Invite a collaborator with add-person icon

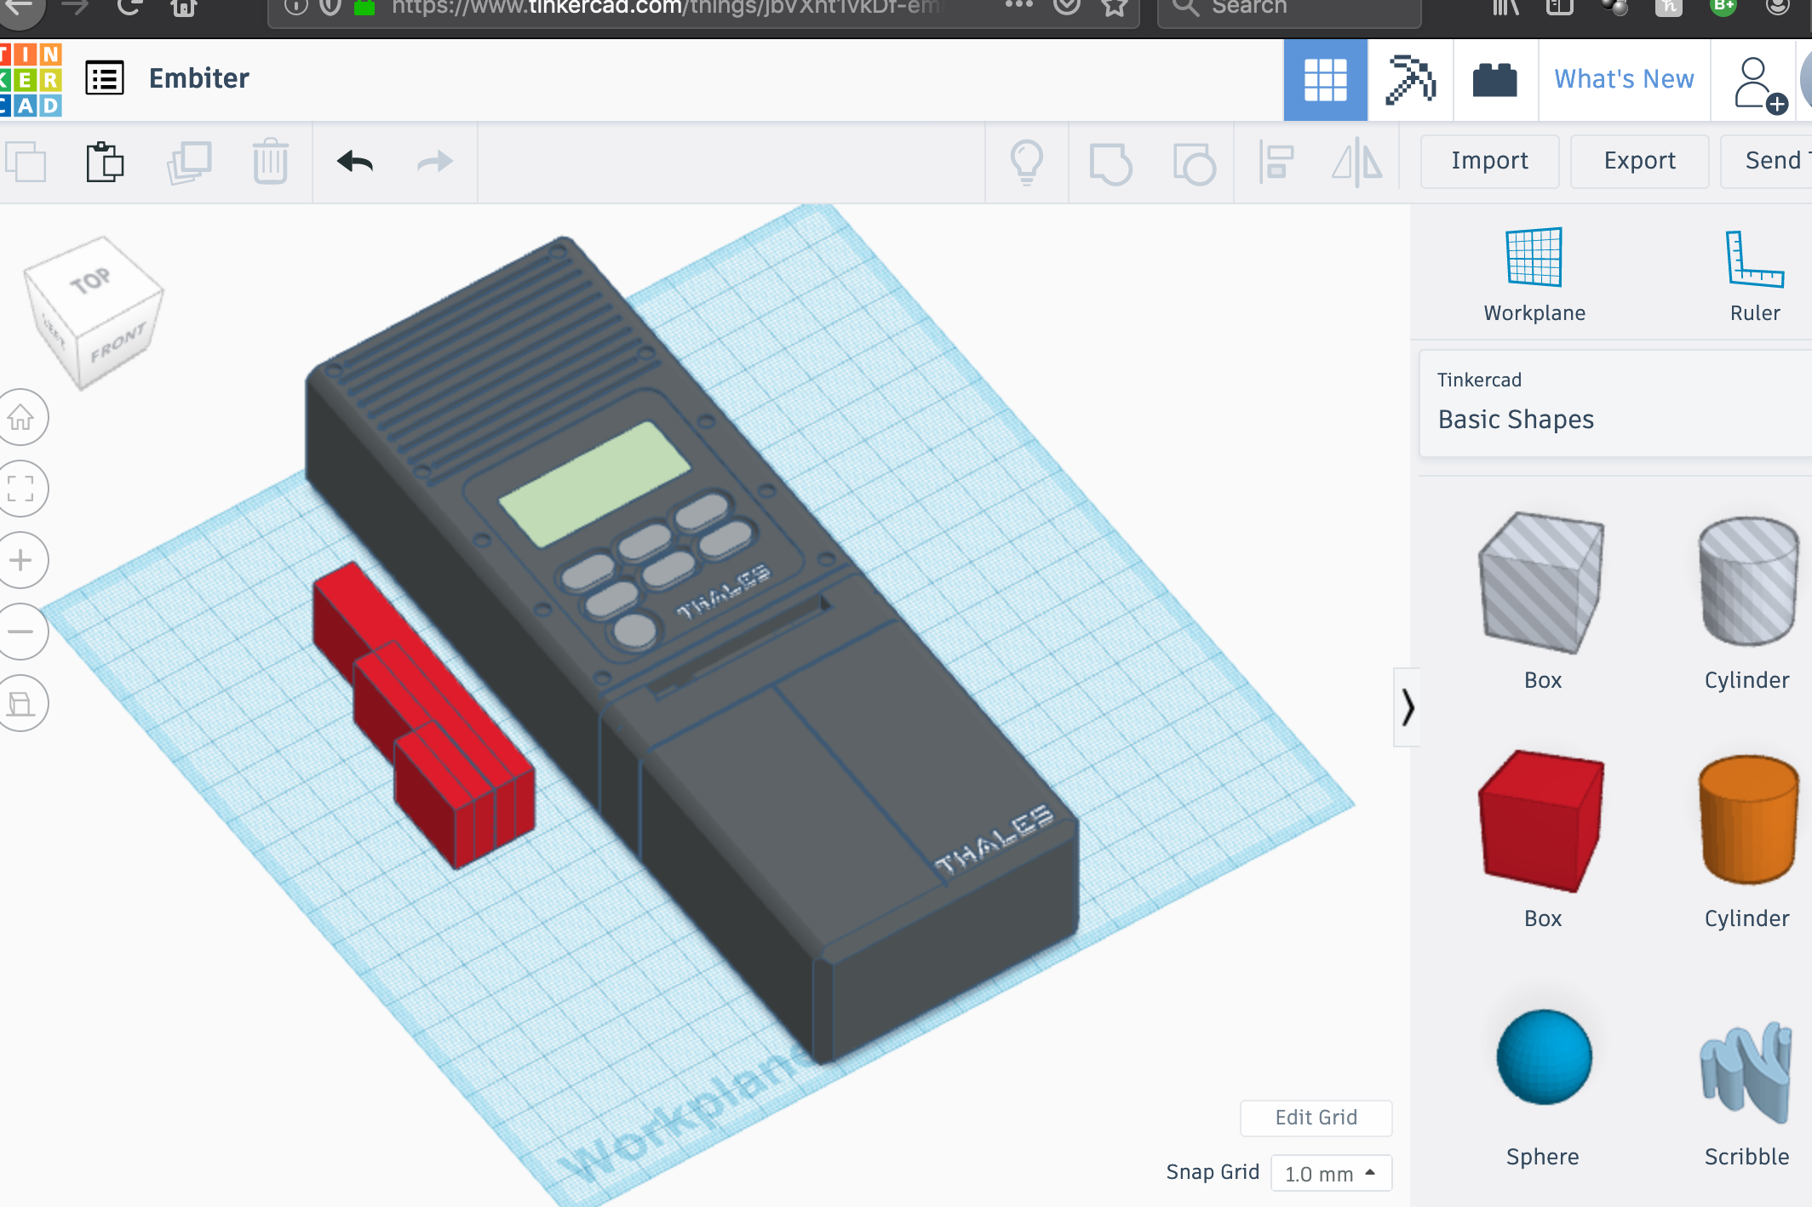click(x=1759, y=83)
